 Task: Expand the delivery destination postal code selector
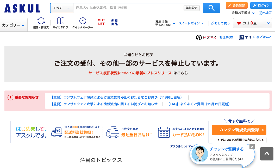tap(165, 23)
